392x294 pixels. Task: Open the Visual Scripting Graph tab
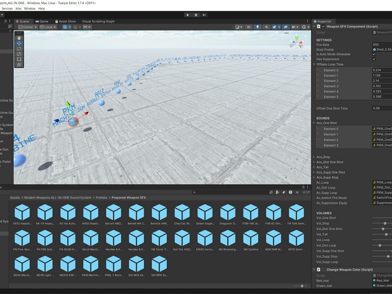(98, 21)
